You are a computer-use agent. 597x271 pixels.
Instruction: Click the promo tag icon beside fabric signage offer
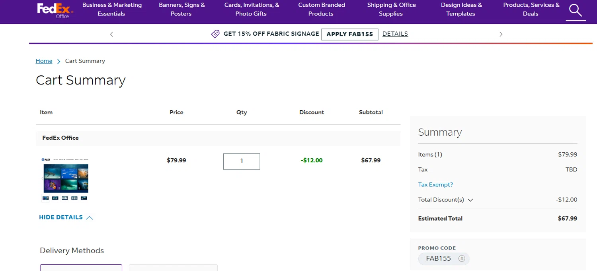tap(215, 34)
